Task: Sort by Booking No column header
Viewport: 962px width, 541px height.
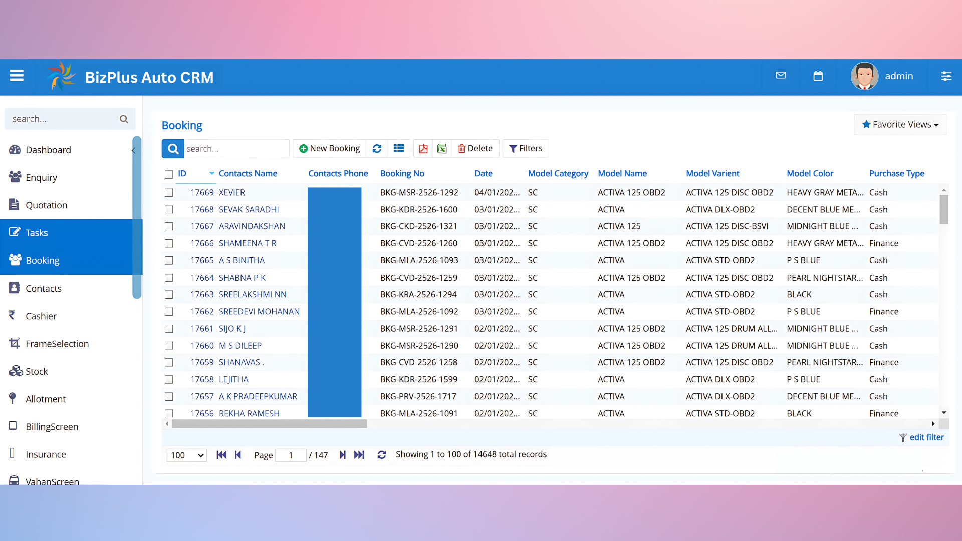Action: click(x=402, y=173)
